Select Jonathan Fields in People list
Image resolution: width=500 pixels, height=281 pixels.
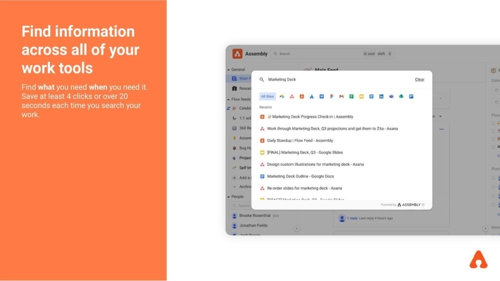click(253, 226)
